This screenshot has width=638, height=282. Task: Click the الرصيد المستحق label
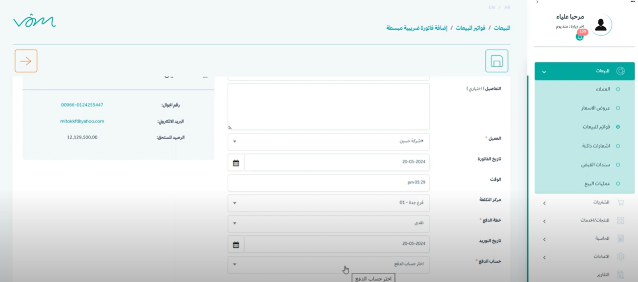pos(171,137)
